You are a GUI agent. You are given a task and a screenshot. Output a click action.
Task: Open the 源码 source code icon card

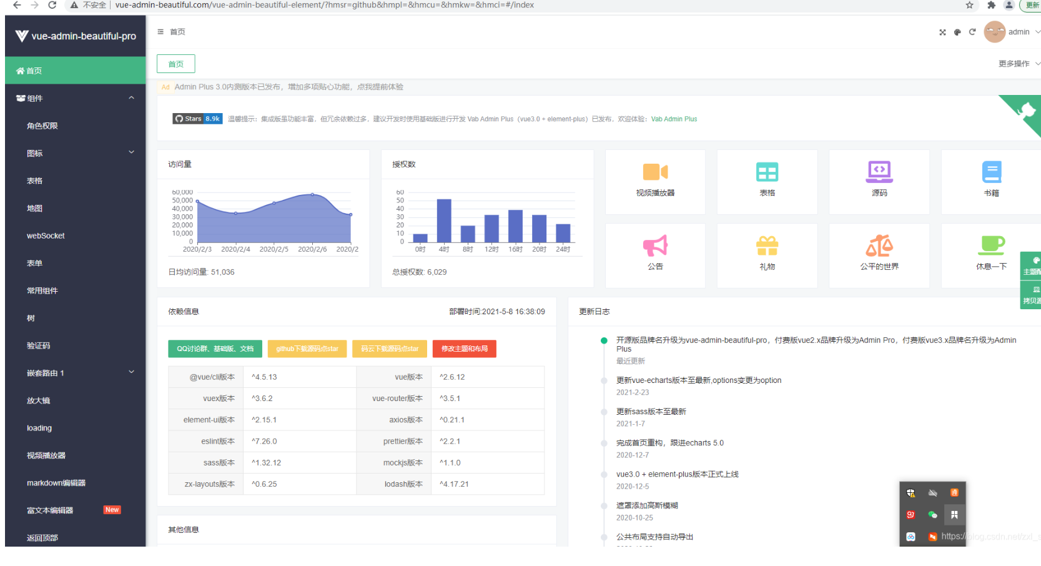point(879,182)
